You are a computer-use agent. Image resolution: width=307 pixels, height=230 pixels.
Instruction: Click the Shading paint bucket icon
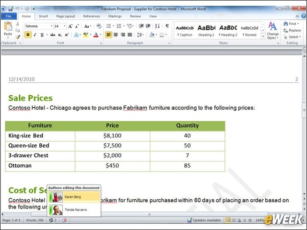pos(152,35)
